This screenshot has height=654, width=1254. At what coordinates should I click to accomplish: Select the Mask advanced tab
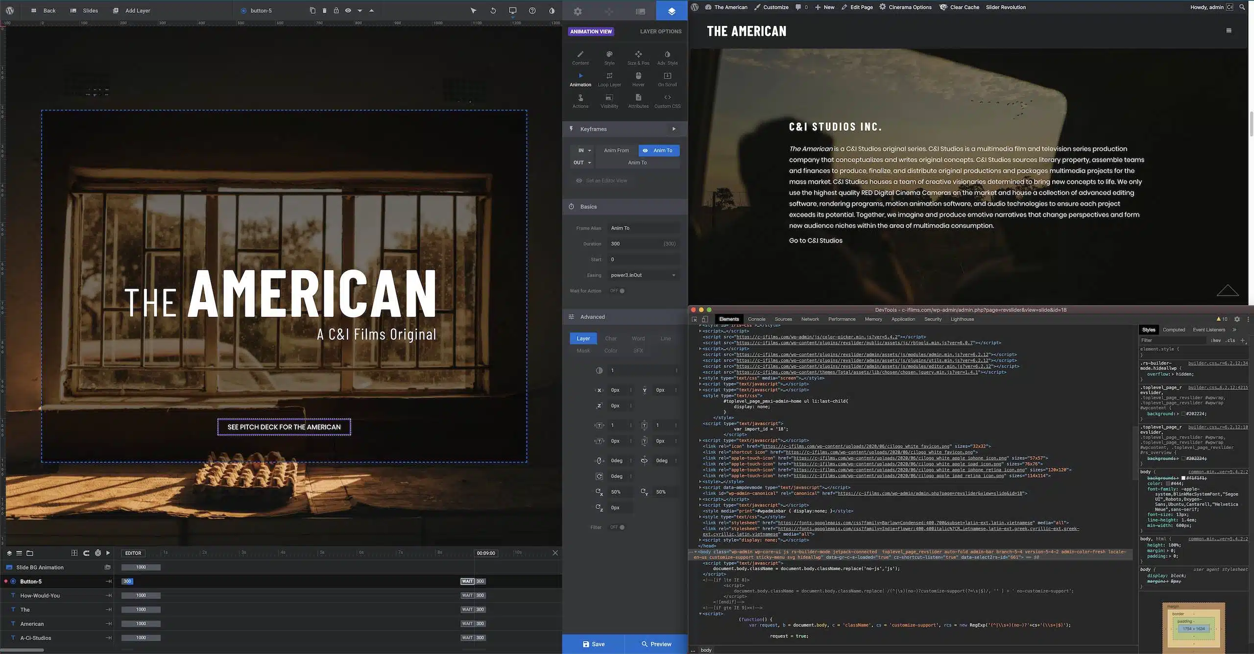(x=583, y=351)
